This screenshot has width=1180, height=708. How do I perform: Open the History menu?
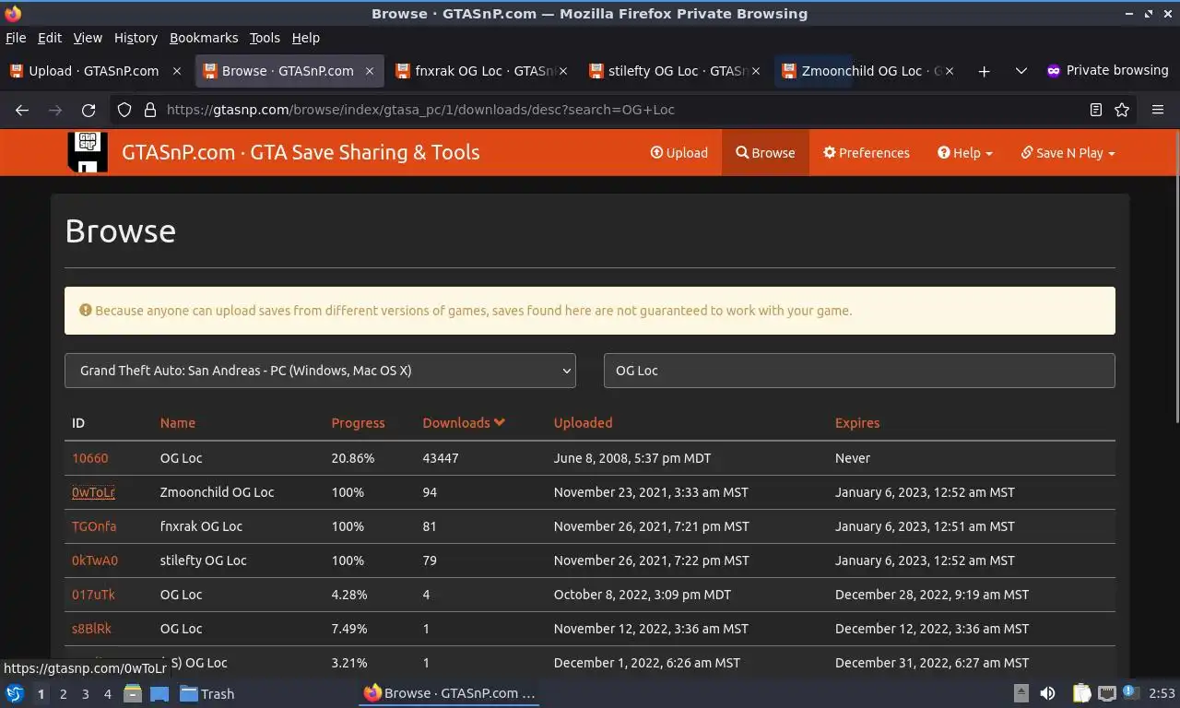click(x=136, y=38)
